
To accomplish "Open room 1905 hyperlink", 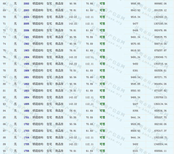I will click(27, 64).
